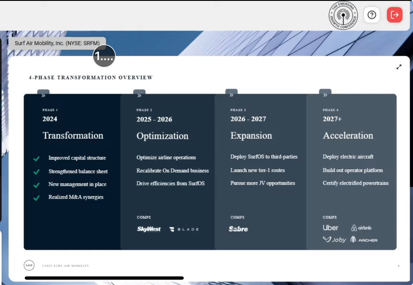413x285 pixels.
Task: Click checkmark beside Improved capital structure
Action: coord(37,159)
